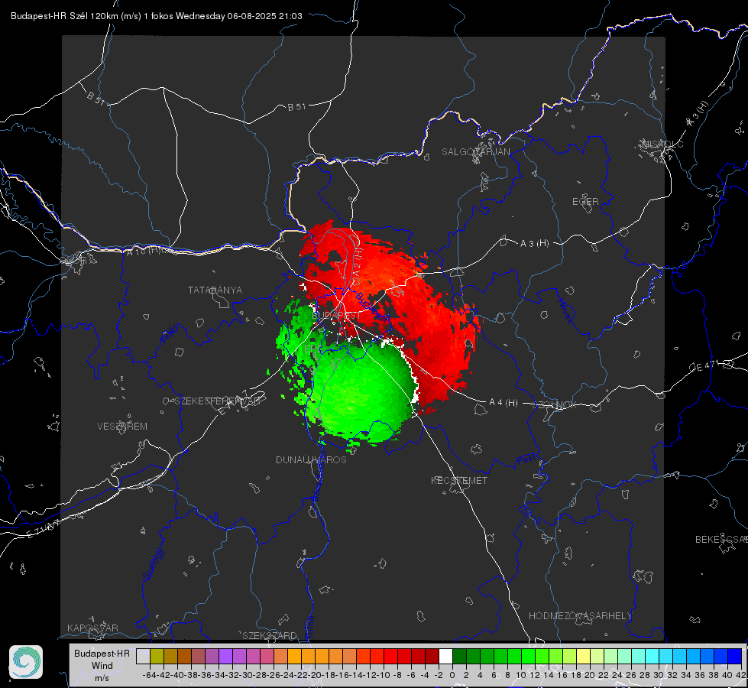Select the KECSKEMÉT city label
748x688 pixels.
pyautogui.click(x=459, y=480)
